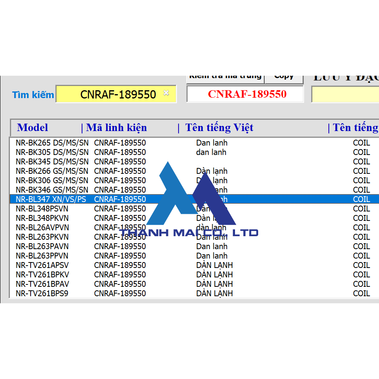This screenshot has width=379, height=379.
Task: Click the Mã linh kiện column header
Action: coord(117,128)
